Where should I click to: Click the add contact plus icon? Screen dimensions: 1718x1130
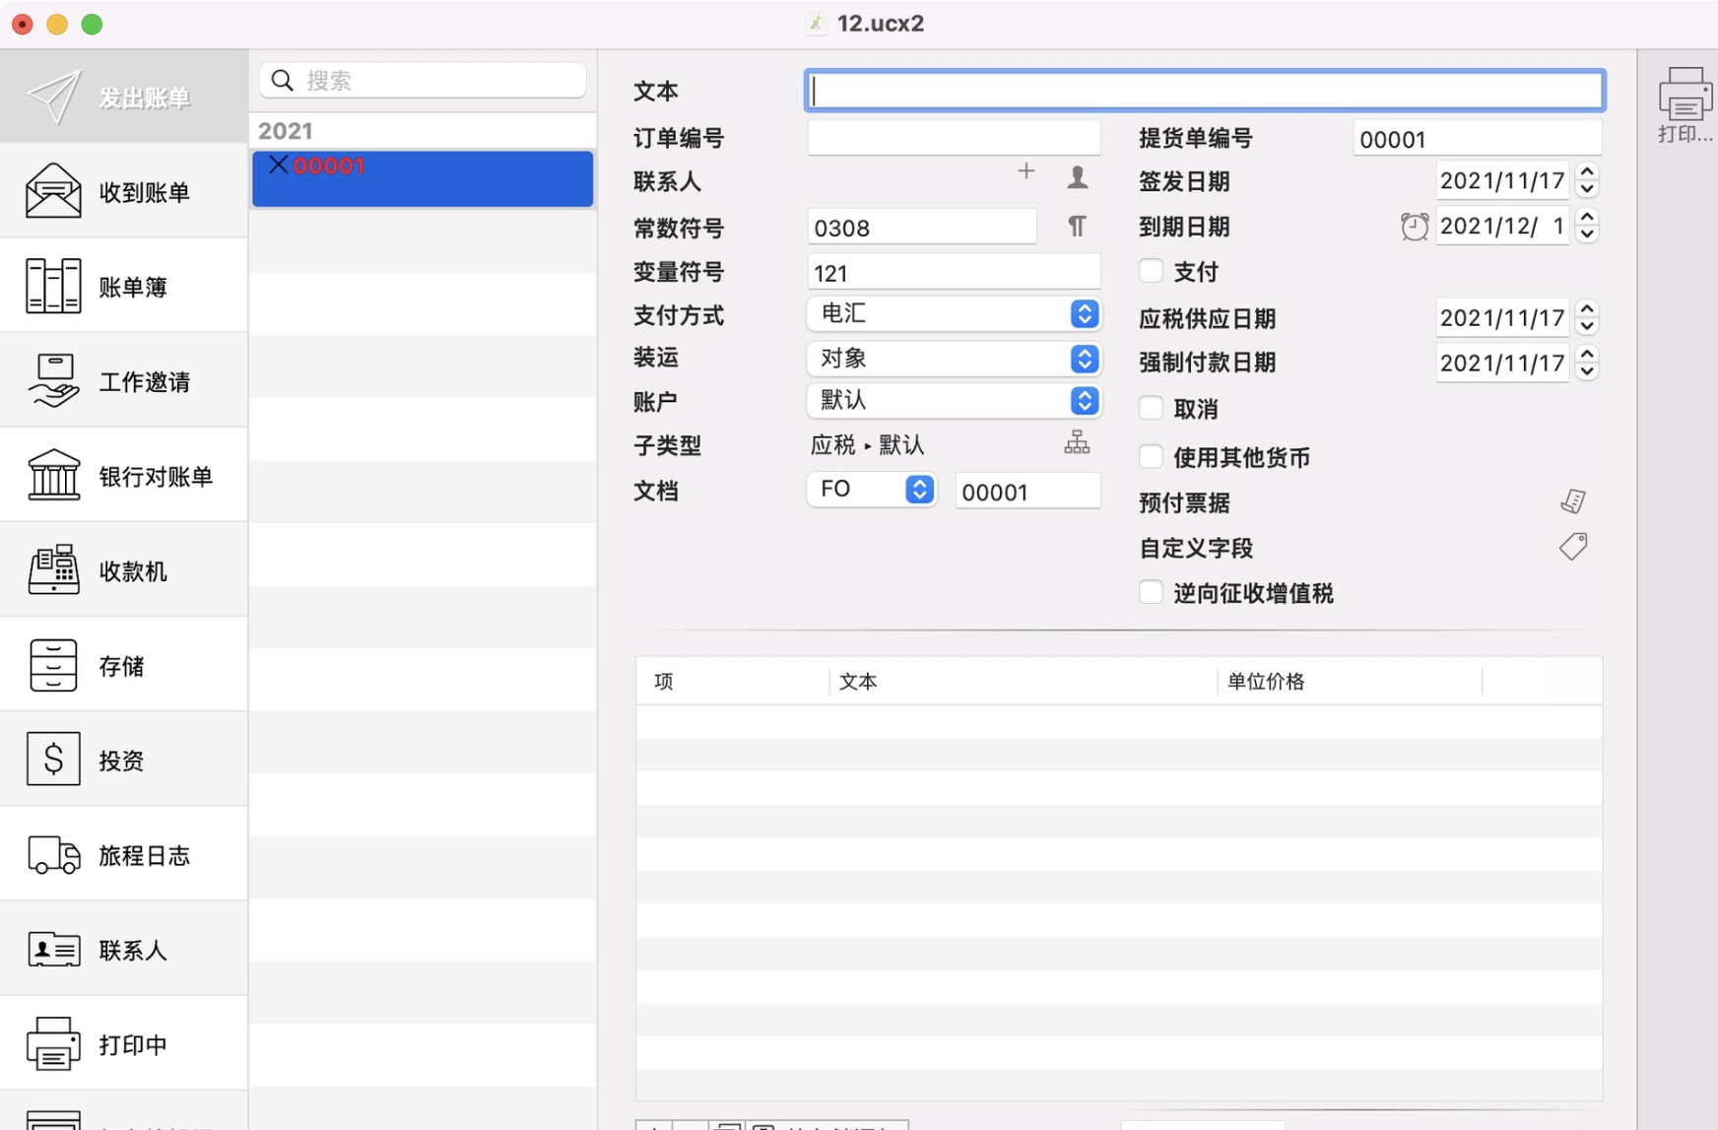click(1025, 171)
